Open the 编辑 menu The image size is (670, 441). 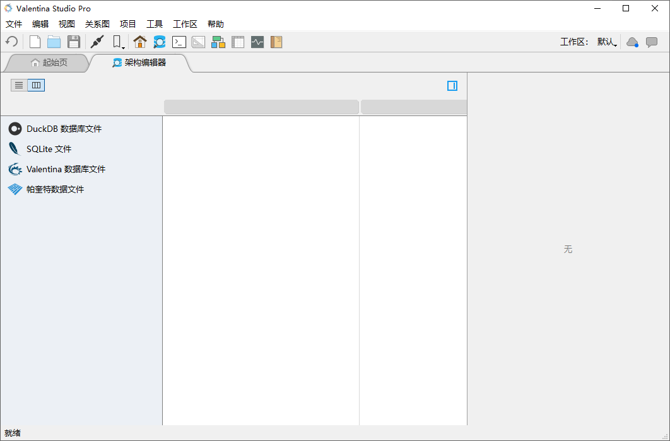40,24
